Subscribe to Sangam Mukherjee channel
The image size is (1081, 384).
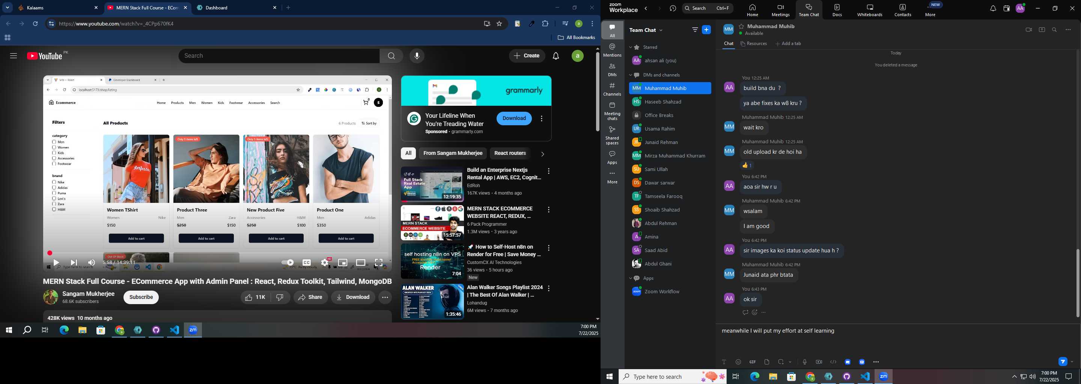[141, 297]
